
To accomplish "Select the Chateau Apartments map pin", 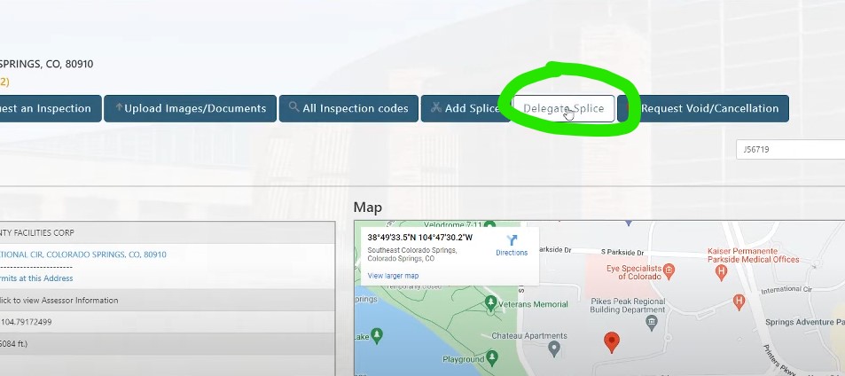I will (x=554, y=348).
